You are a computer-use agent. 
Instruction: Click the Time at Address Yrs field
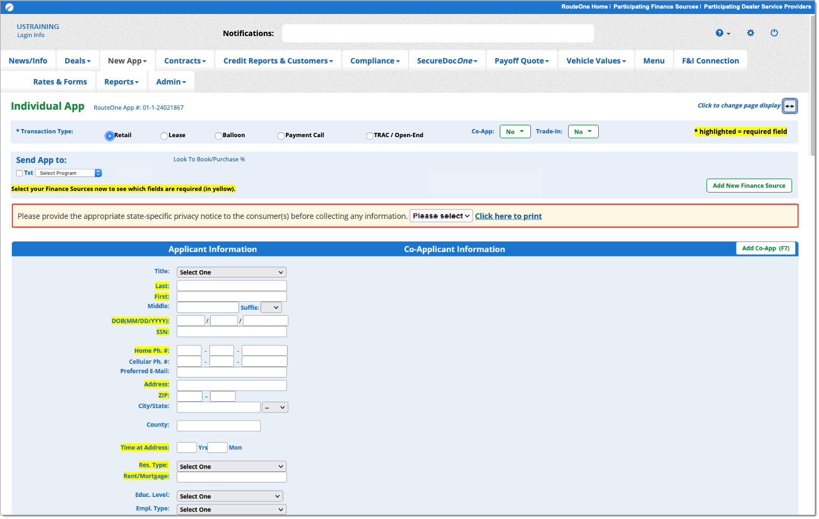(x=187, y=447)
